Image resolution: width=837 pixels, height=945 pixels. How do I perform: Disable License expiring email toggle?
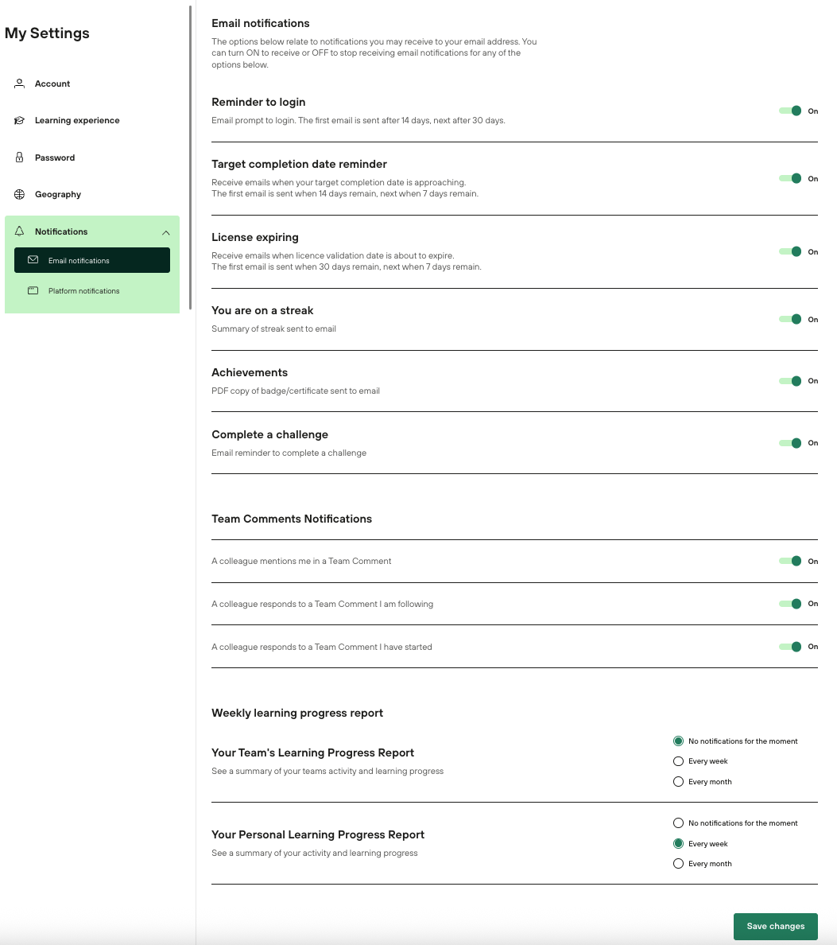click(x=791, y=251)
